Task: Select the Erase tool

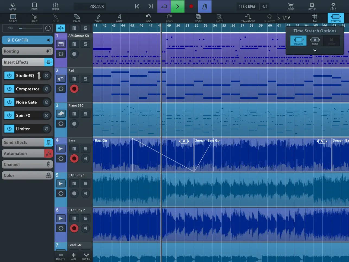Action: pyautogui.click(x=77, y=18)
